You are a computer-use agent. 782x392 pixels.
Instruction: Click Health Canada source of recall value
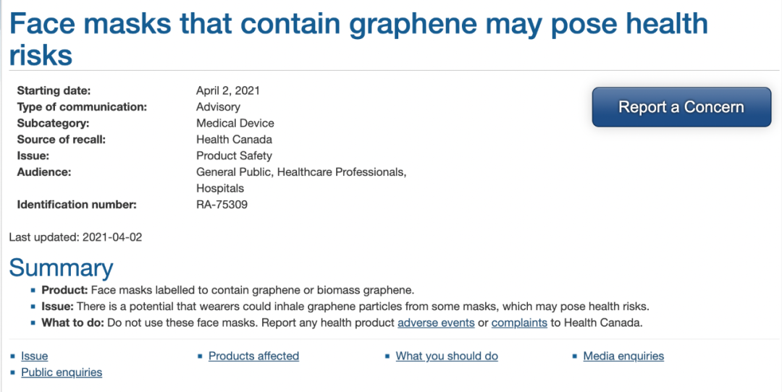pyautogui.click(x=234, y=140)
